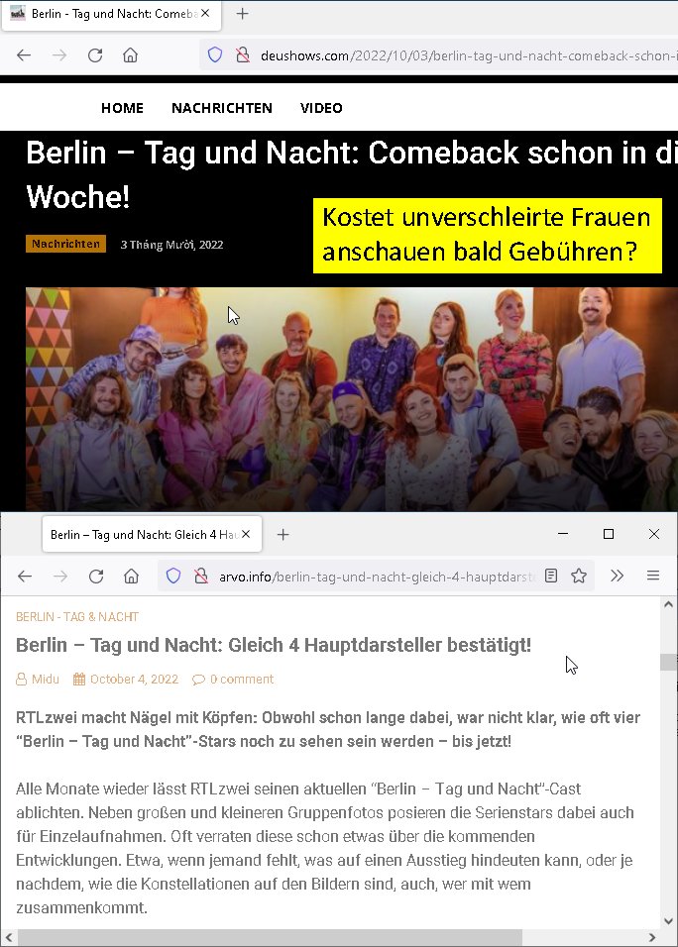Open the BERLIN - TAG & NACHT category link
This screenshot has width=678, height=947.
pyautogui.click(x=77, y=616)
